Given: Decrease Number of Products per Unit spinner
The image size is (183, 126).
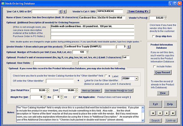Looking at the screenshot, I should point(87,53).
